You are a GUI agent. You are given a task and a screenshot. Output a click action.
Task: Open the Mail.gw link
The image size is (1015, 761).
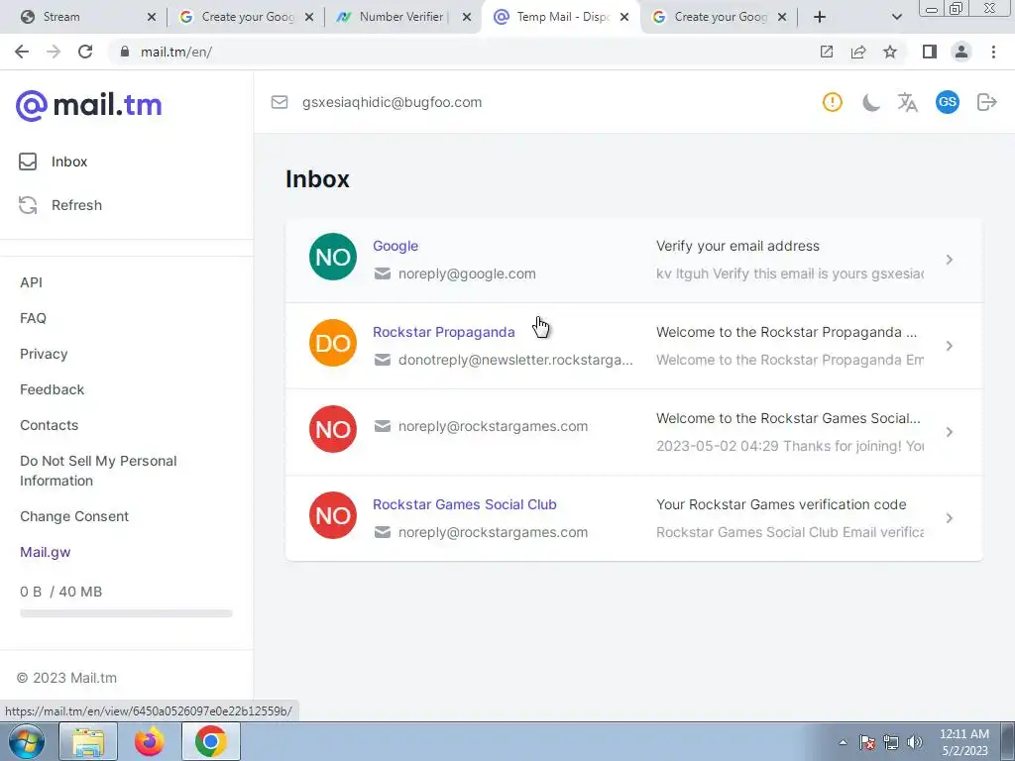pos(46,552)
